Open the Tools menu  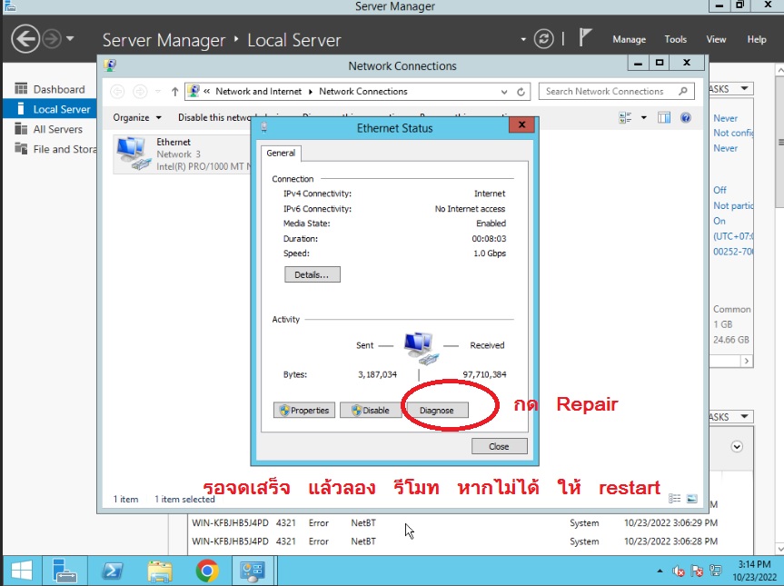675,39
